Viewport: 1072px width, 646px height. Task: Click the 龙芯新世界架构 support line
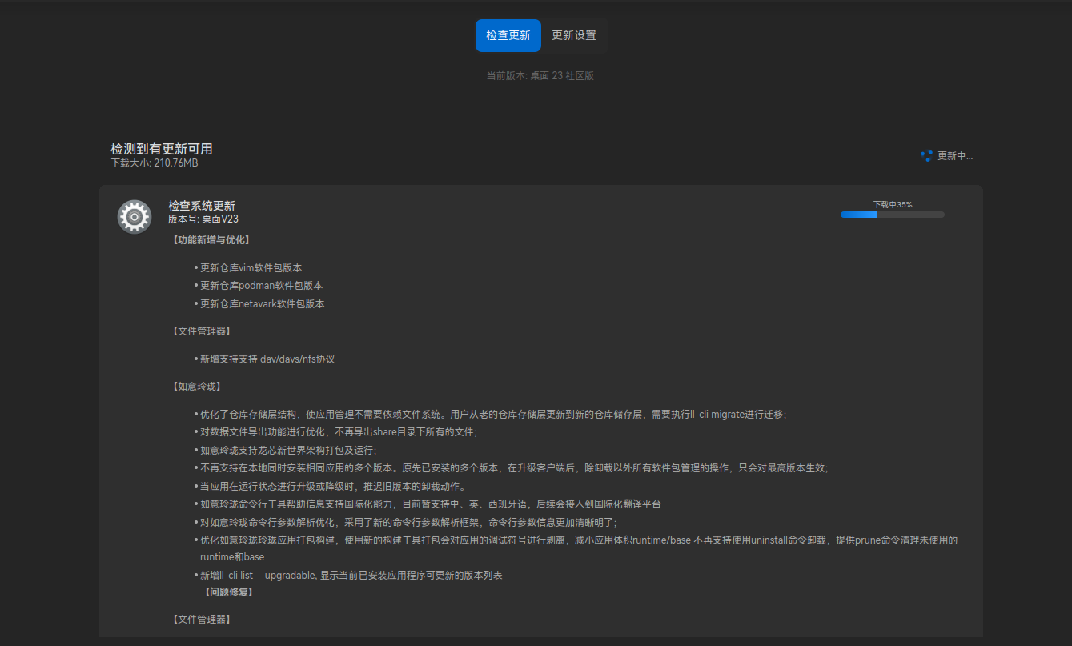[288, 451]
